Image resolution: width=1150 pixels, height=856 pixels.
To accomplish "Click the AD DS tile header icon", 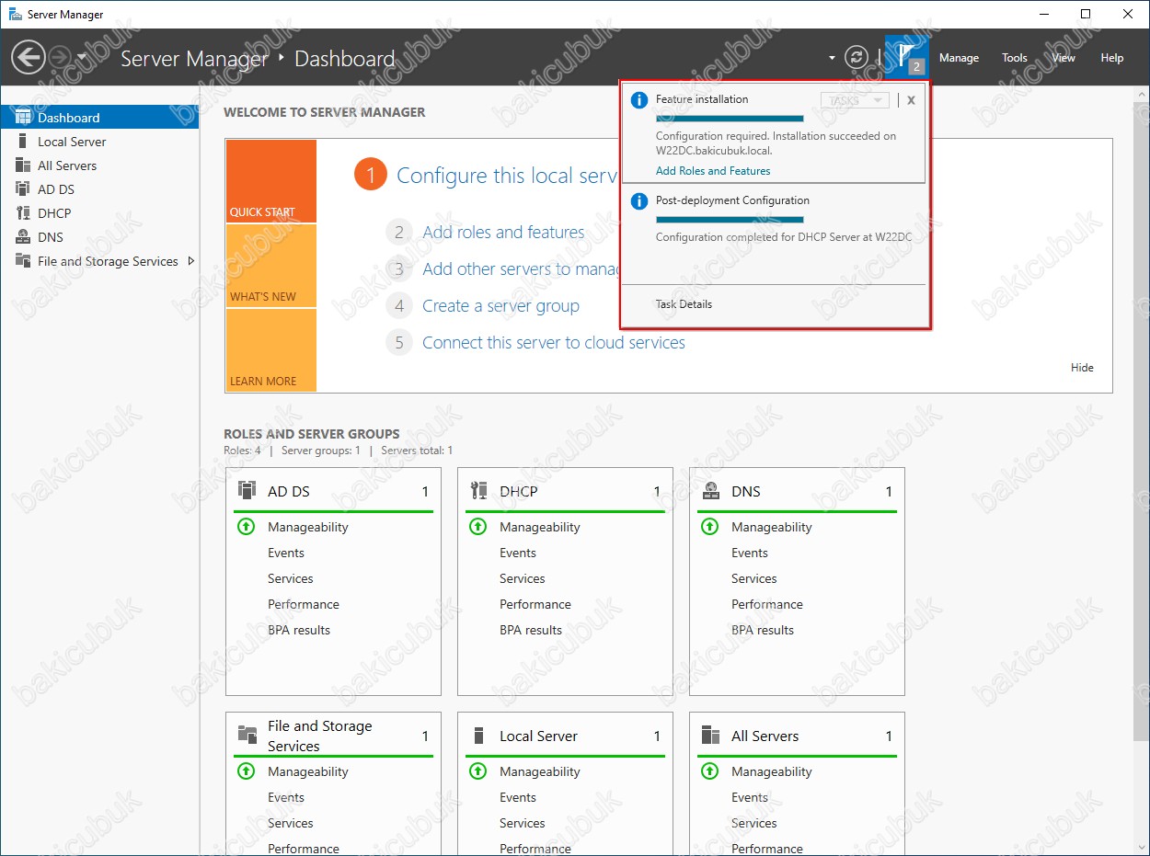I will (x=247, y=491).
